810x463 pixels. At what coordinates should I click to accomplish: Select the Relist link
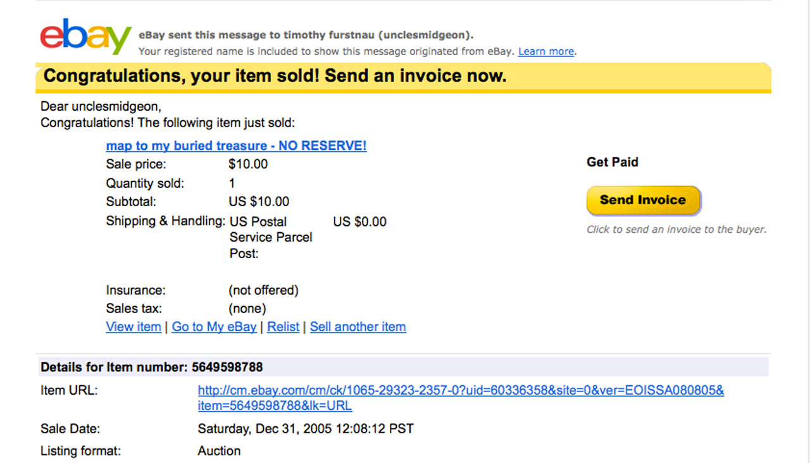tap(283, 327)
